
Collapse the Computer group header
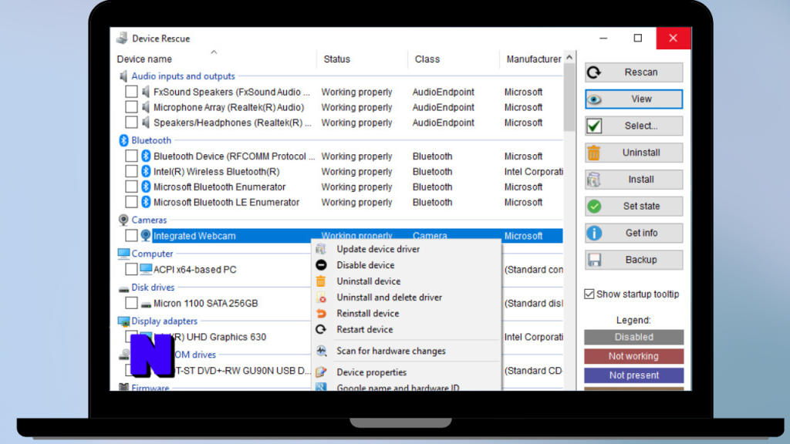tap(152, 254)
